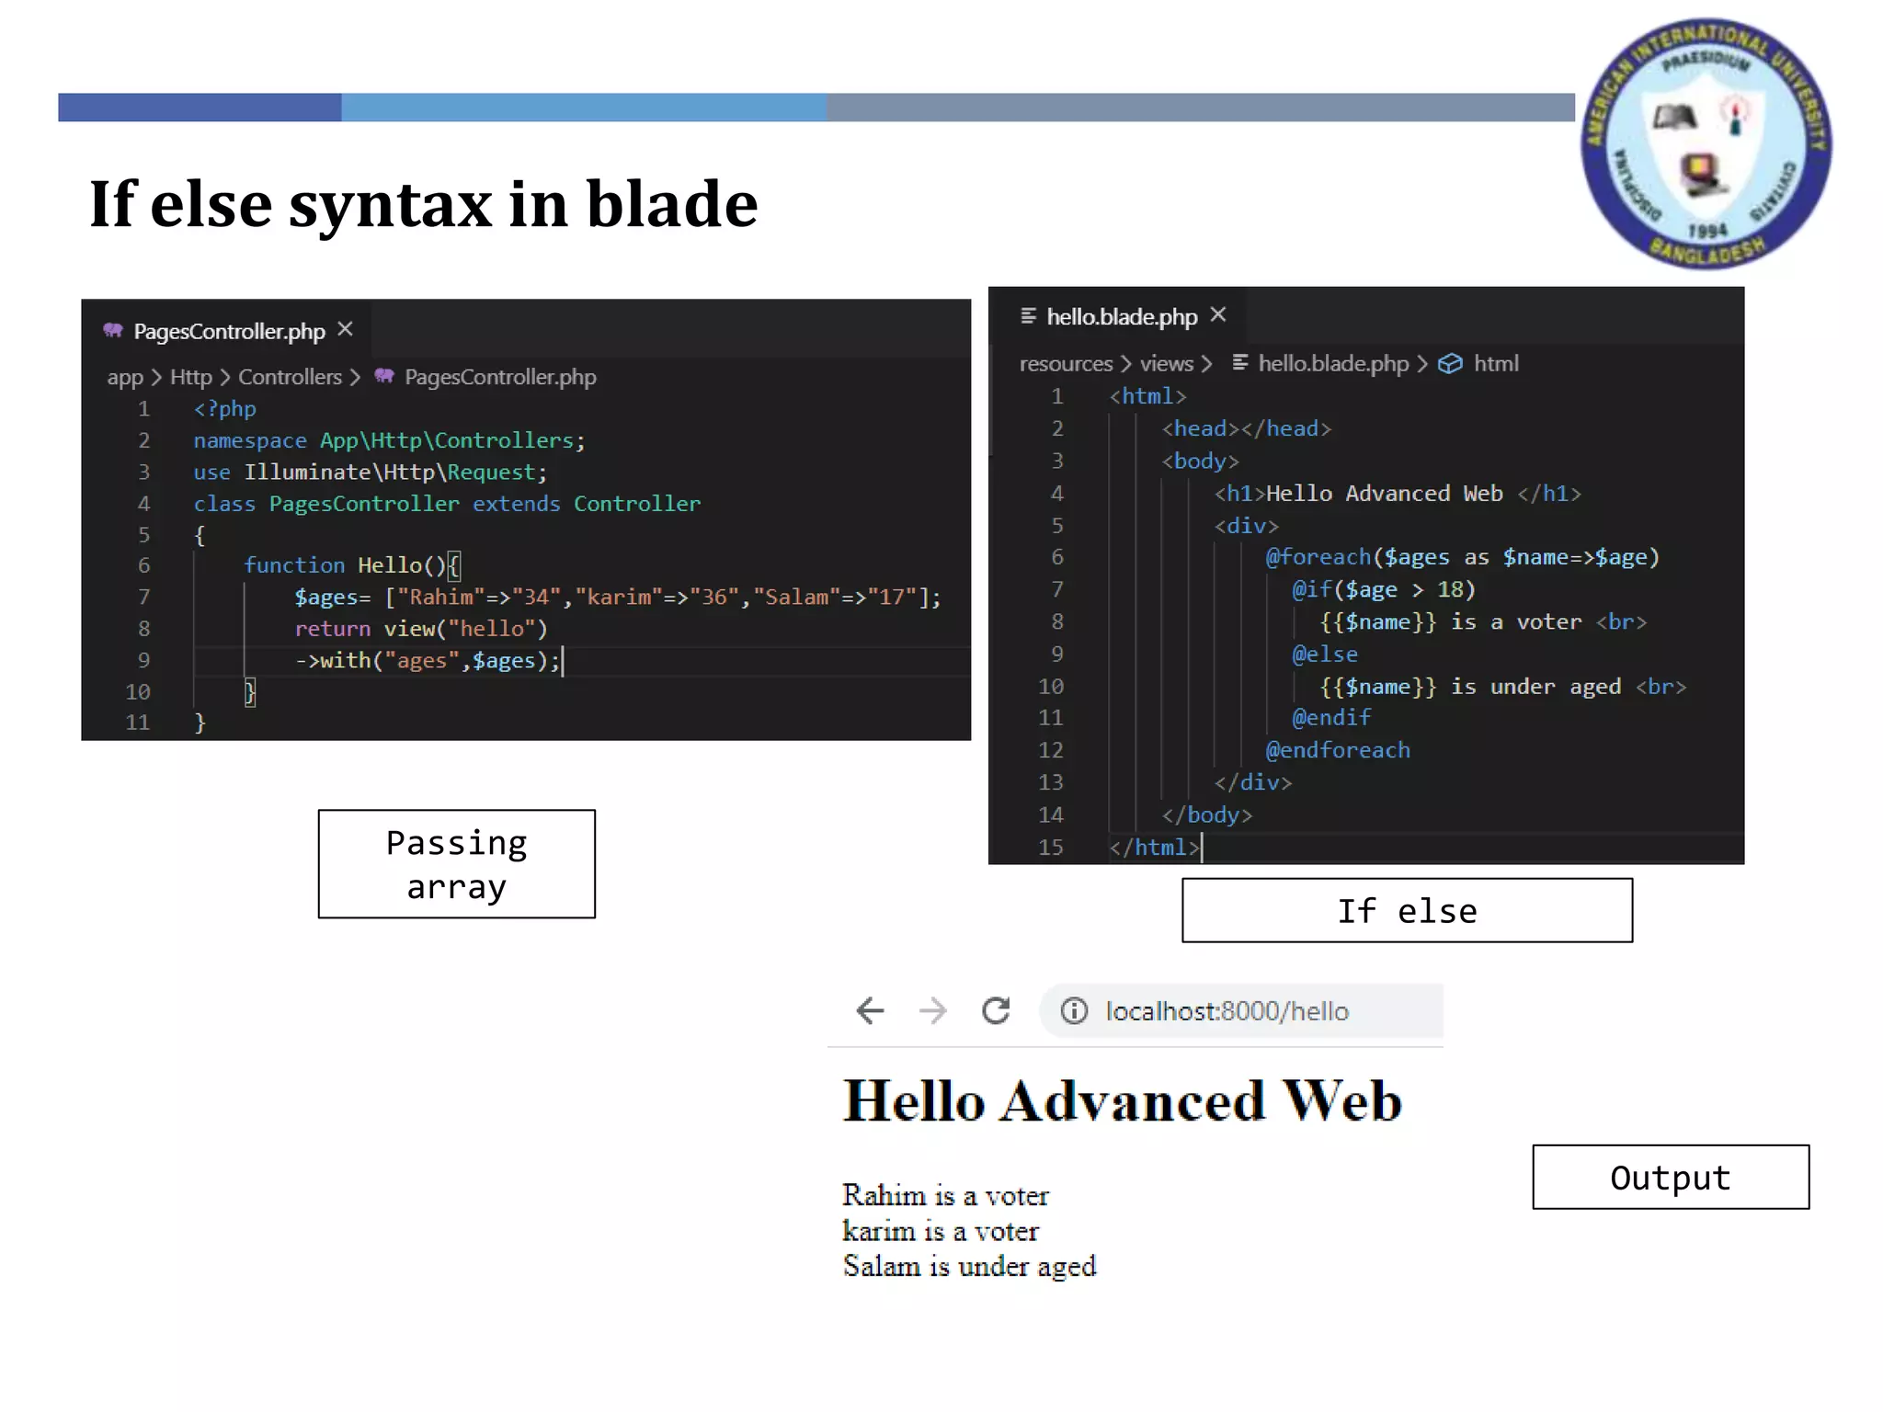The width and height of the screenshot is (1883, 1412).
Task: Click the university logo emblem
Action: click(x=1706, y=144)
